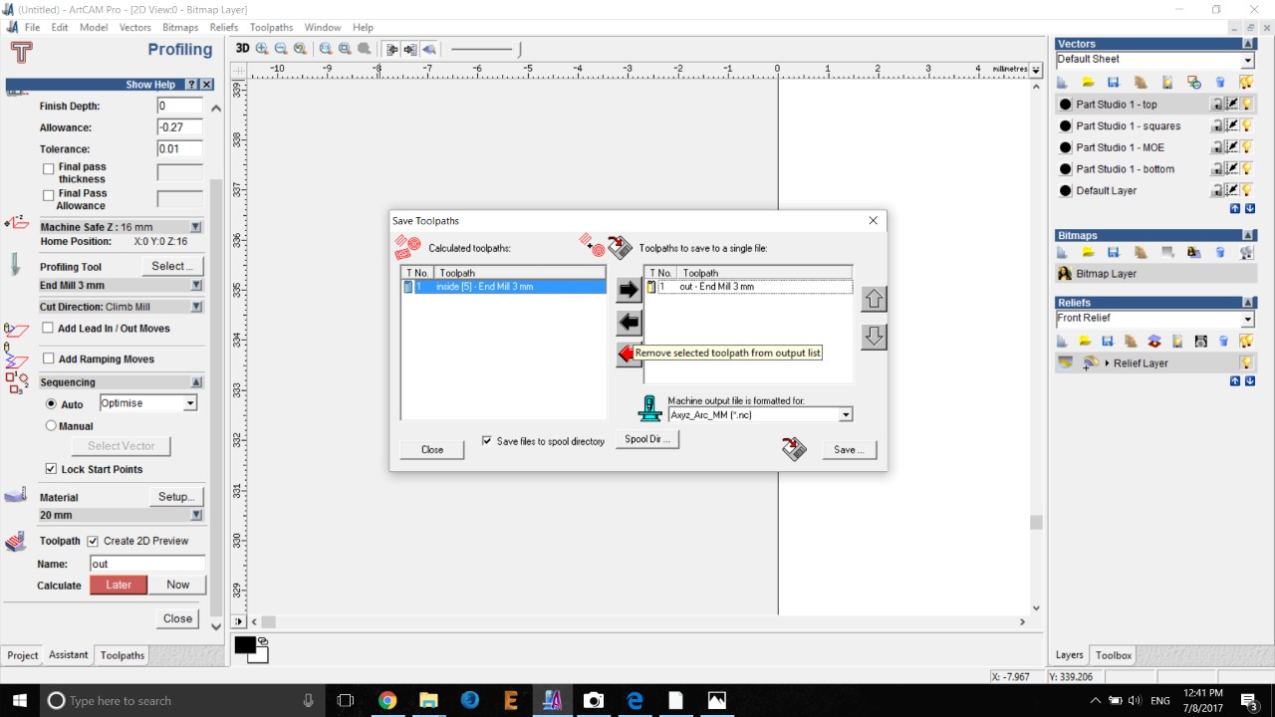Screen dimensions: 1275x717
Task: Toggle snapping for Part Studio 1 - squares
Action: [1232, 126]
